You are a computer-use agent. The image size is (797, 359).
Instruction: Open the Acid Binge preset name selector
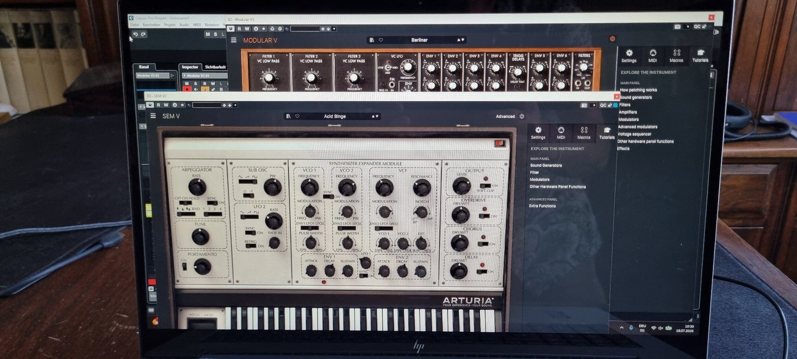click(335, 116)
